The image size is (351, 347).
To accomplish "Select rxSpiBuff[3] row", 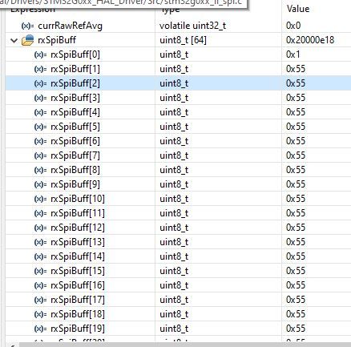I will point(178,98).
